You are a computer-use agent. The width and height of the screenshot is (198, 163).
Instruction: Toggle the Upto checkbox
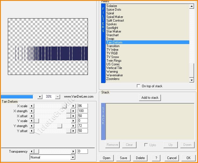(146, 145)
